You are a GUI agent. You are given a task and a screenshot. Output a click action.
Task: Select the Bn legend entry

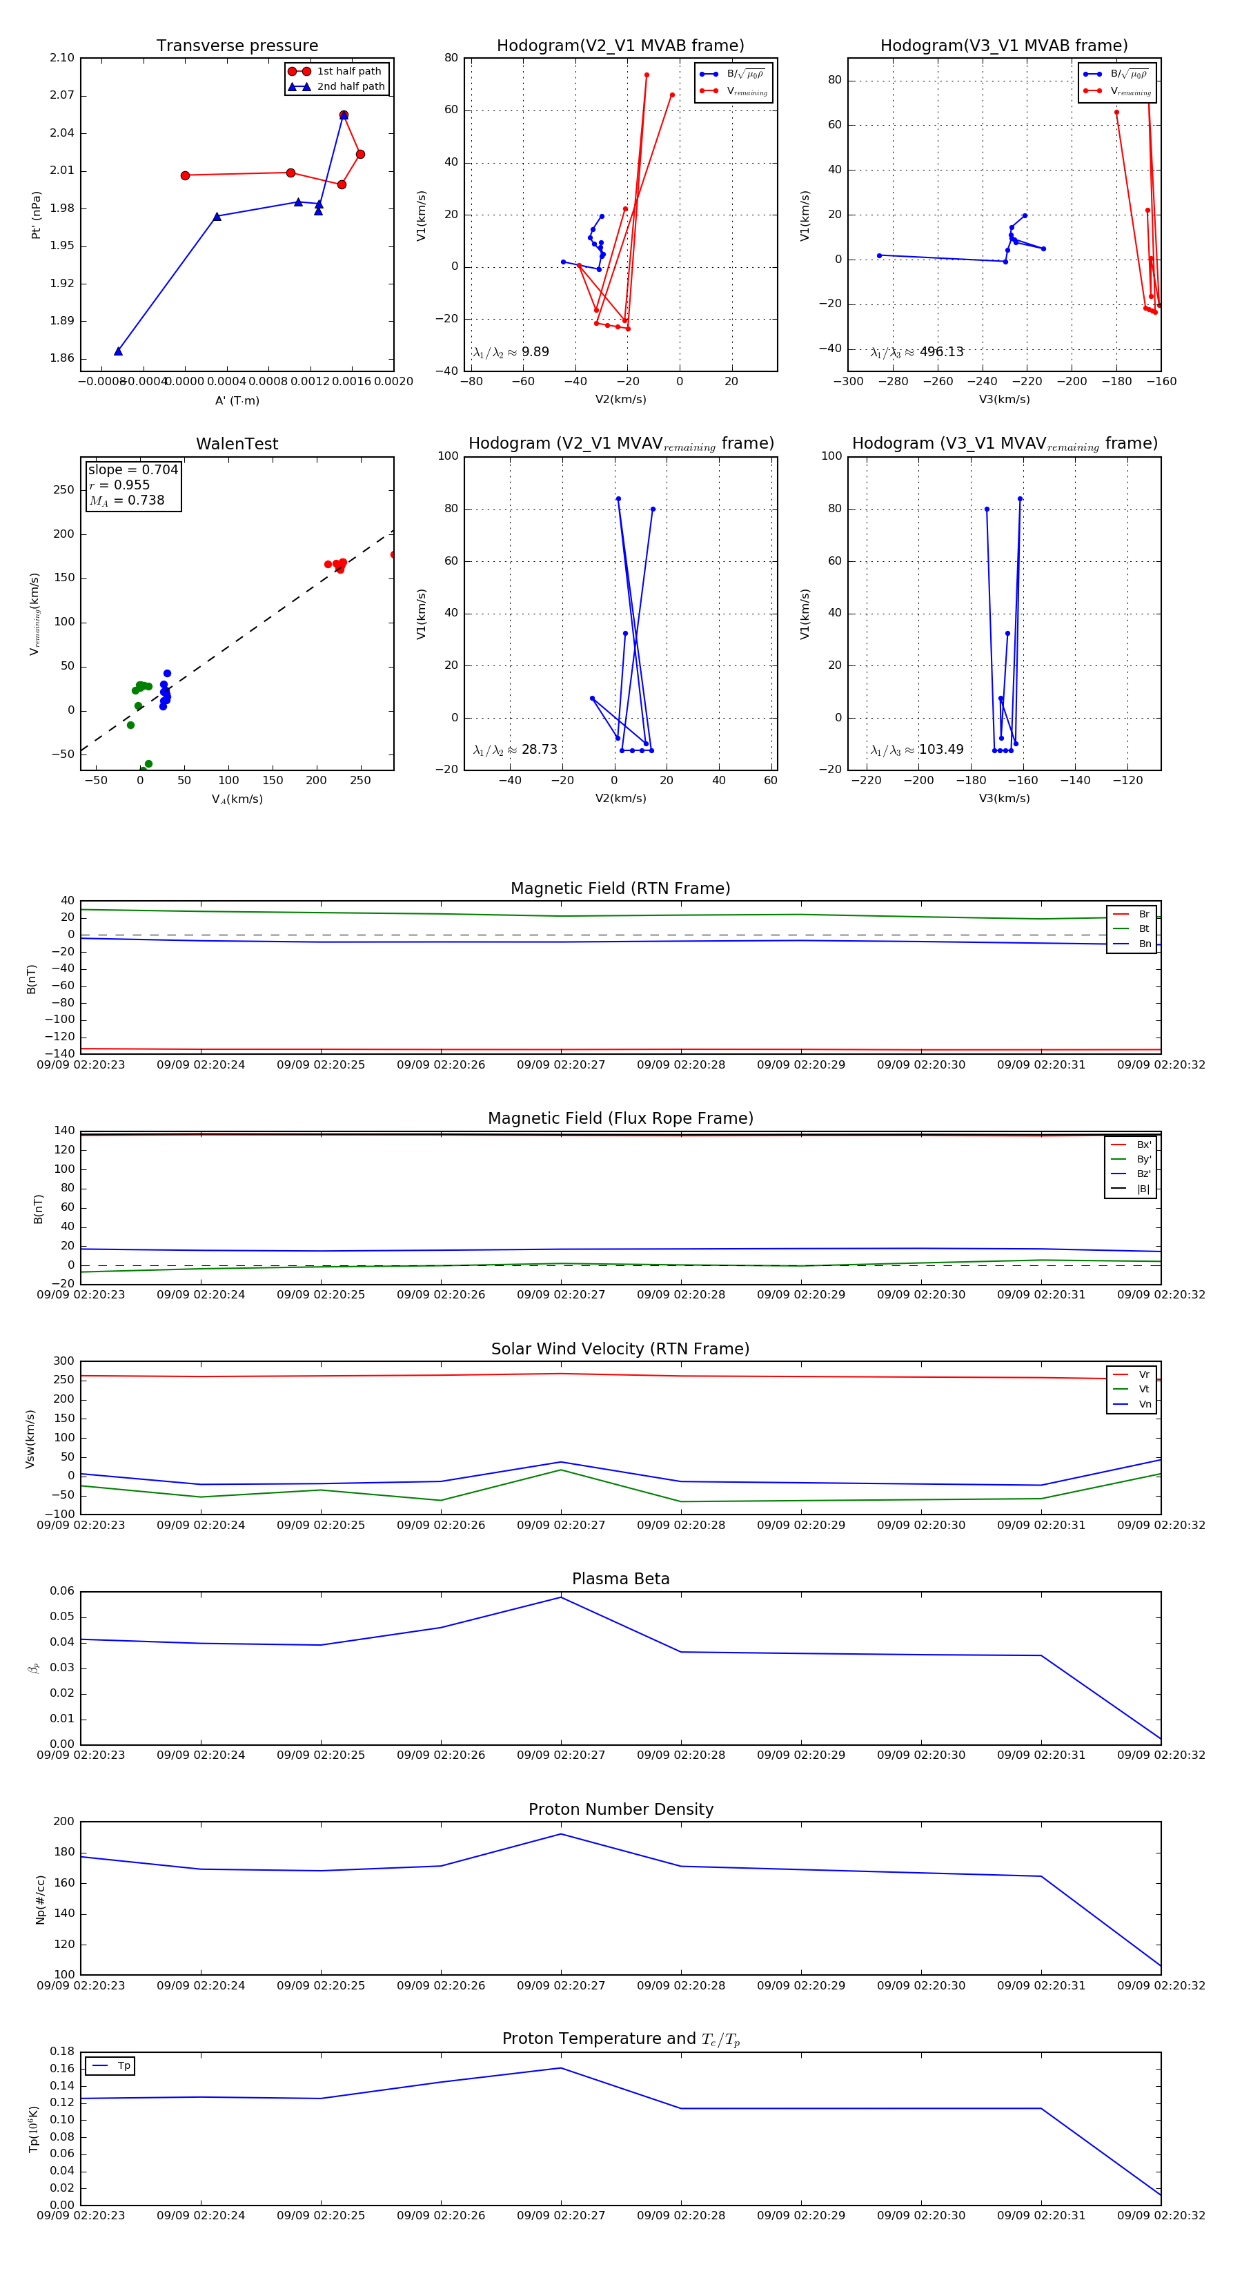click(x=1132, y=944)
